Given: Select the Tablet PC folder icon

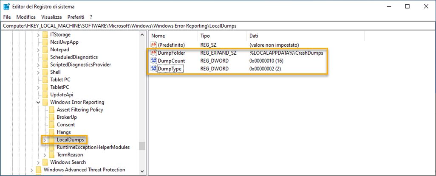Looking at the screenshot, I should coord(45,80).
